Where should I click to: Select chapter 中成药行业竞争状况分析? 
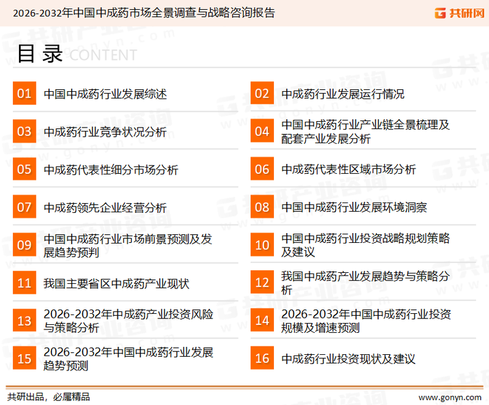(105, 132)
